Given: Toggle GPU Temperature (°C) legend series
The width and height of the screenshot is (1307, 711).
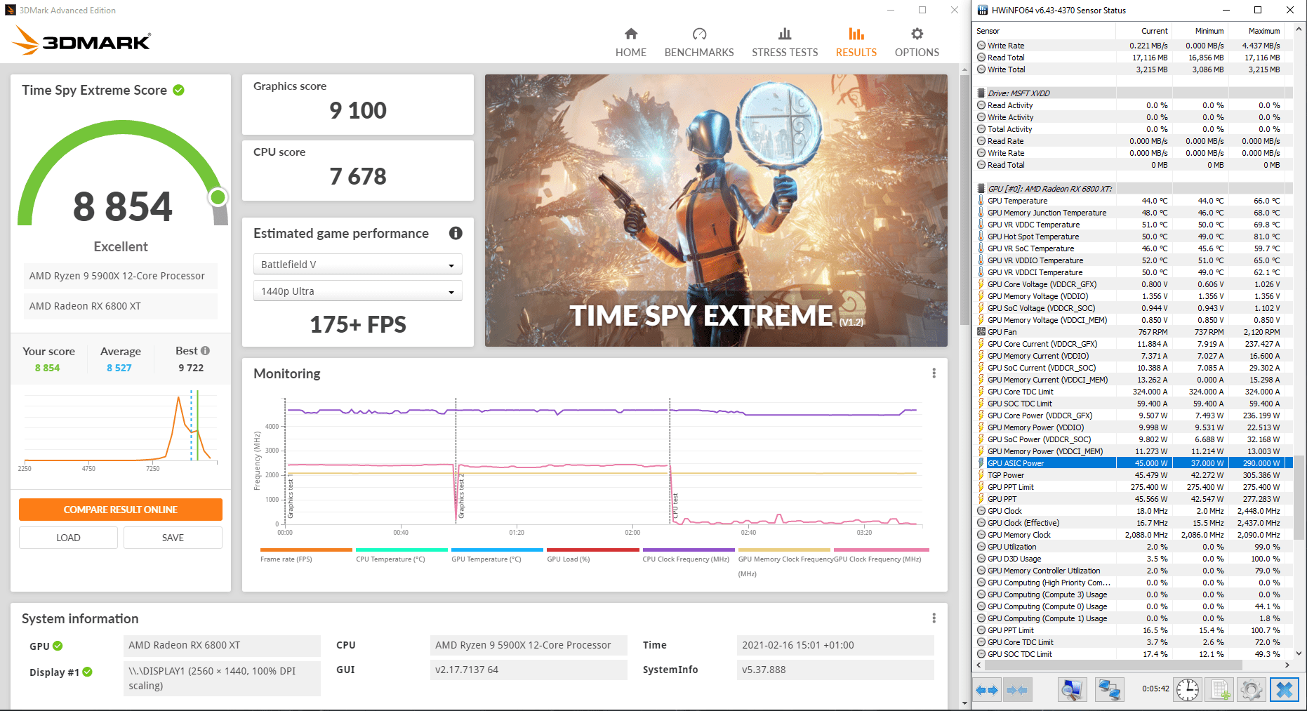Looking at the screenshot, I should click(x=497, y=555).
